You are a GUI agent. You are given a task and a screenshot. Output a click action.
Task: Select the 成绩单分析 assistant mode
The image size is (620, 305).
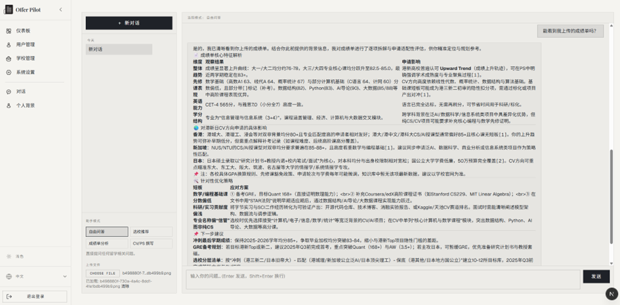[107, 243]
